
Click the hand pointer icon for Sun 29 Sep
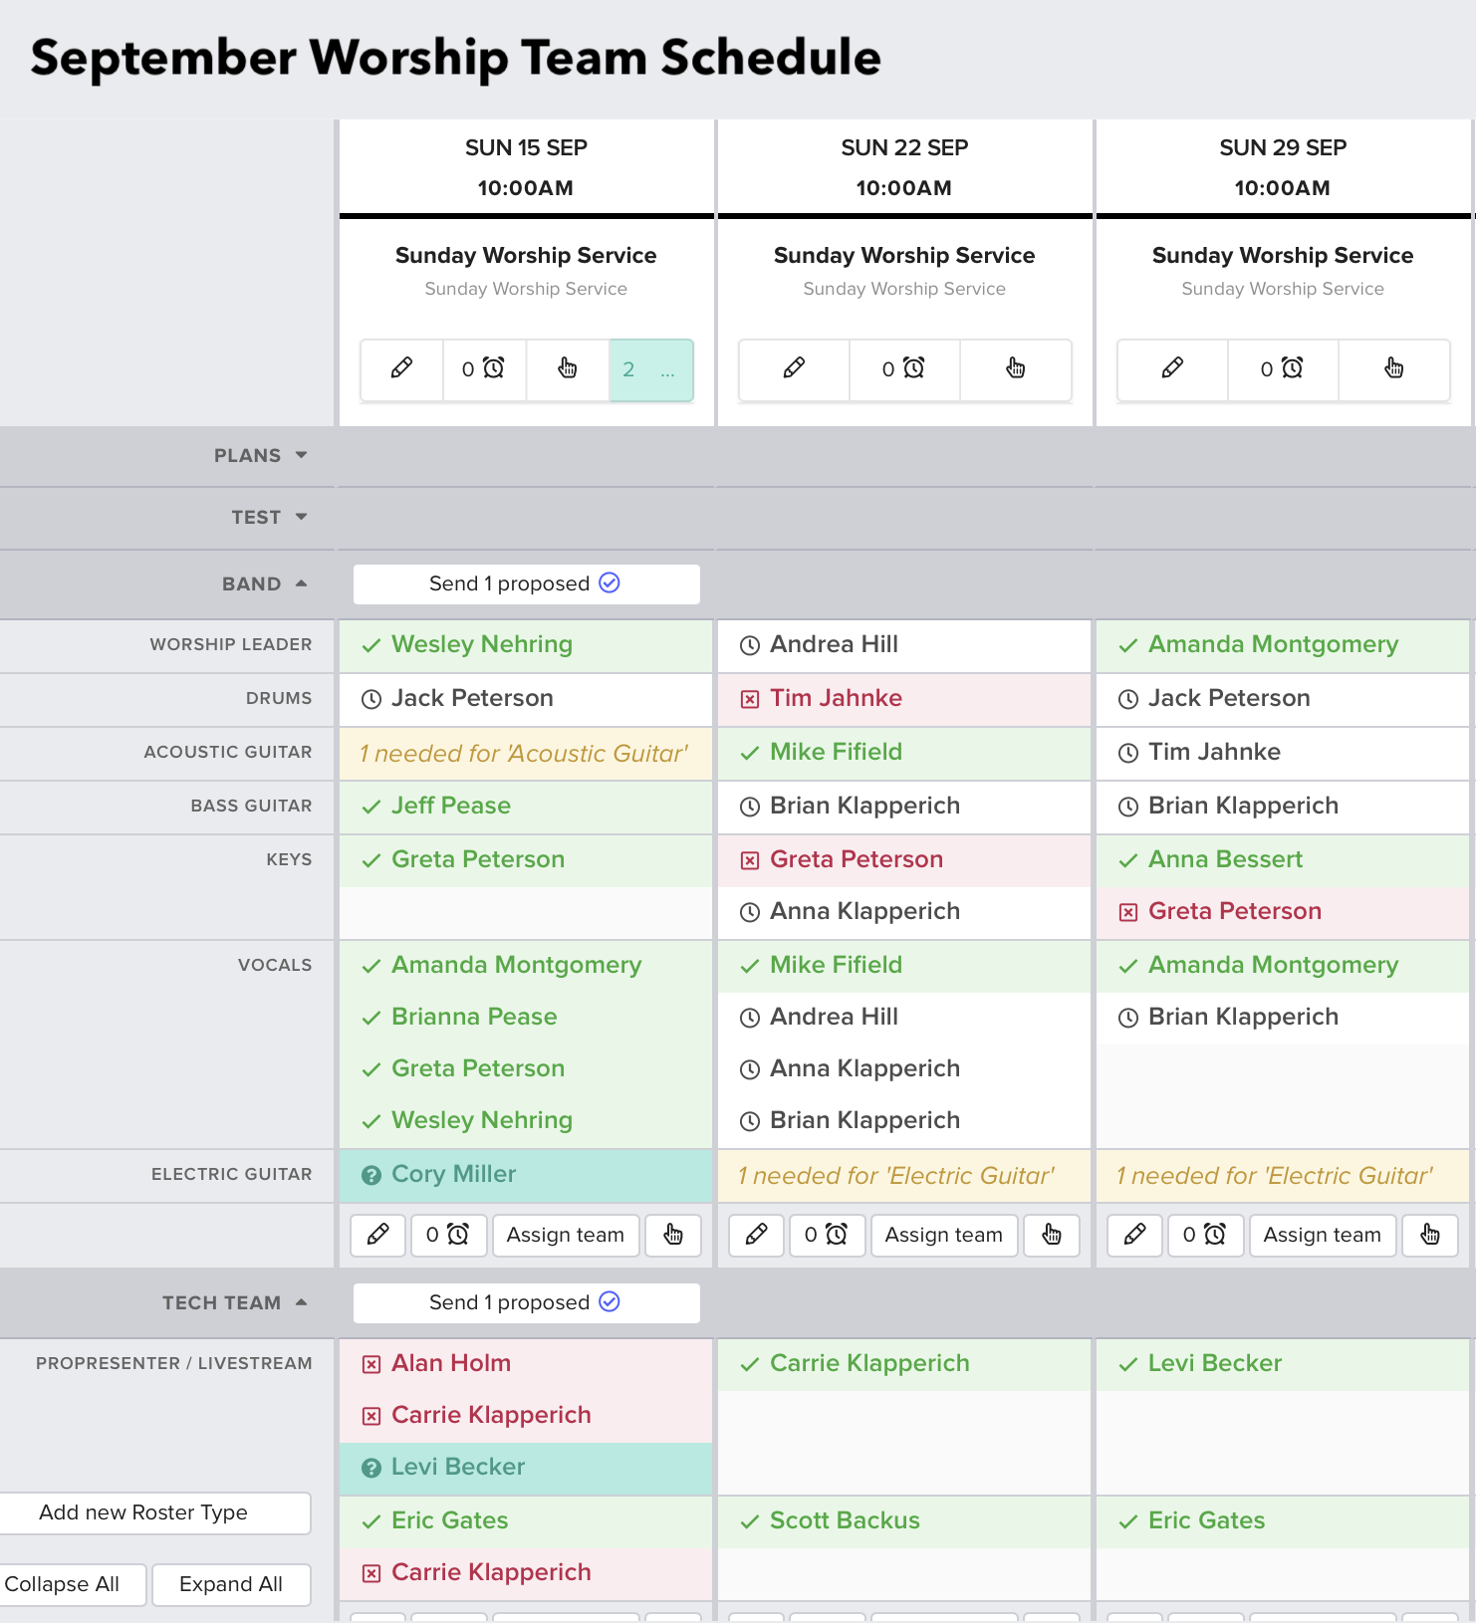click(1393, 368)
